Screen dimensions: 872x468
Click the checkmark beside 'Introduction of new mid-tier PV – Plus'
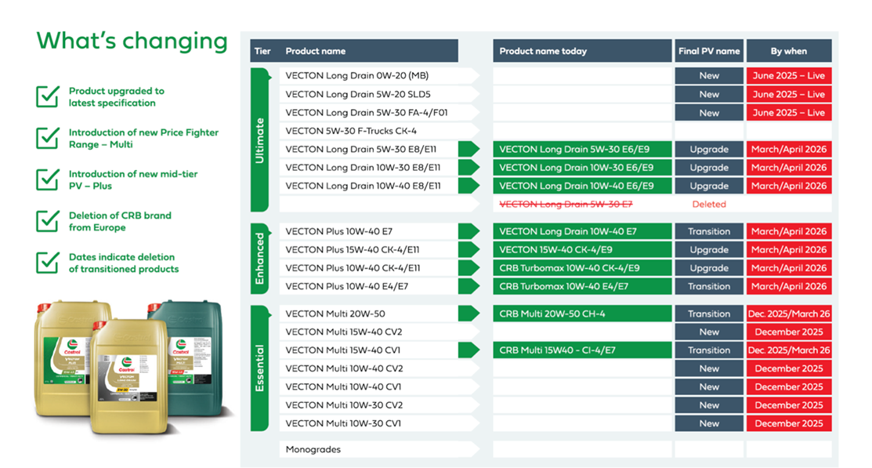point(48,180)
